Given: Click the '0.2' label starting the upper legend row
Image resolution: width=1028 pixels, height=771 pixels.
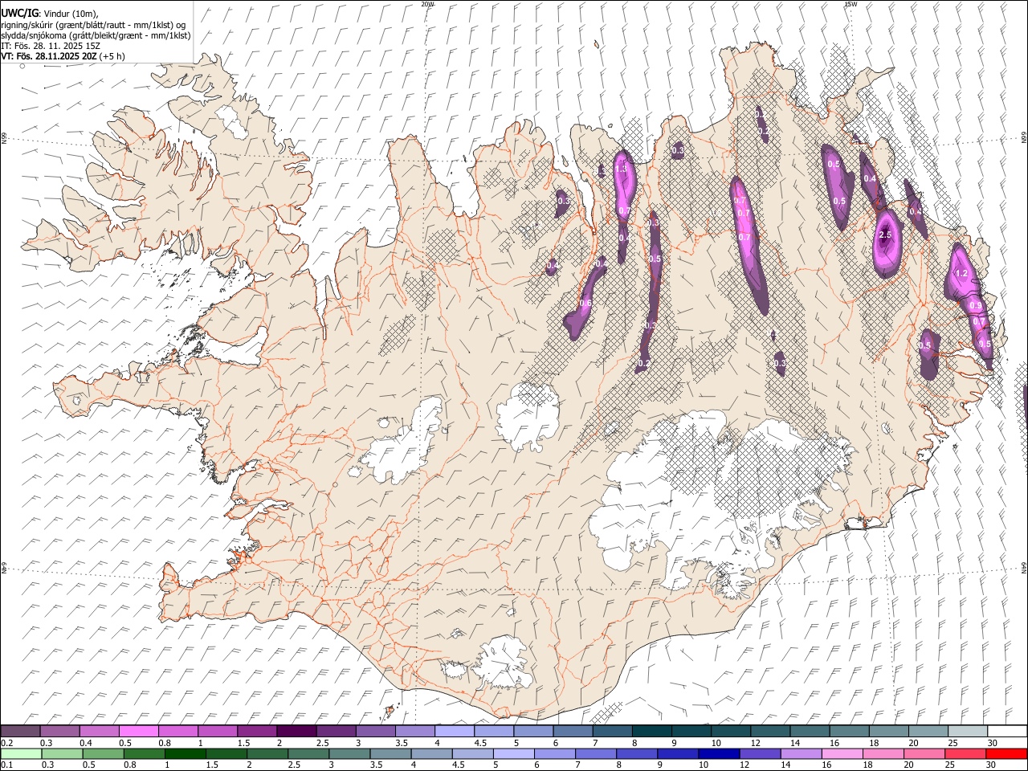Looking at the screenshot, I should (x=7, y=743).
